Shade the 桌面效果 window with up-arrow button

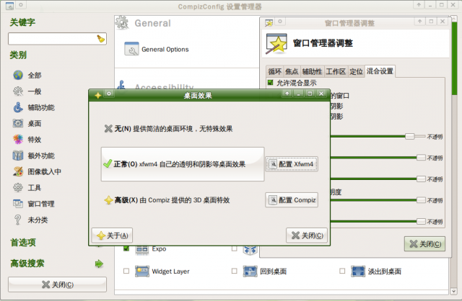point(287,94)
